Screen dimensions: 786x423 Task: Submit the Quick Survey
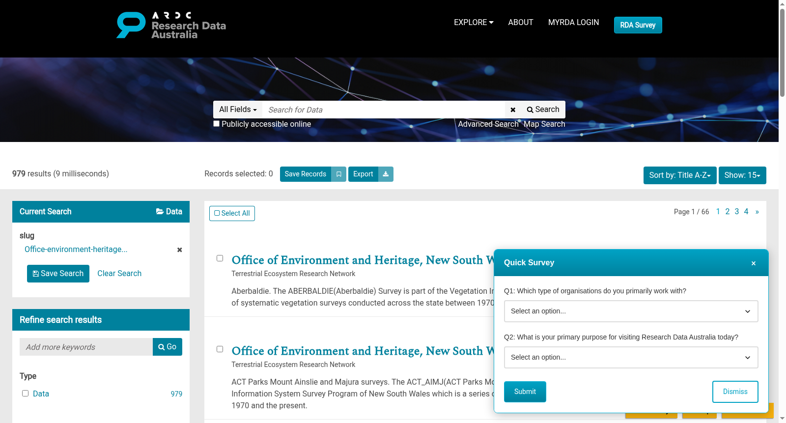click(x=525, y=392)
